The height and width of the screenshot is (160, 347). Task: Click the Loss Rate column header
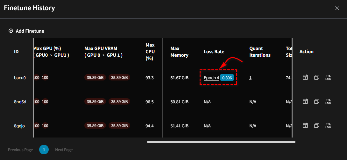tap(214, 52)
